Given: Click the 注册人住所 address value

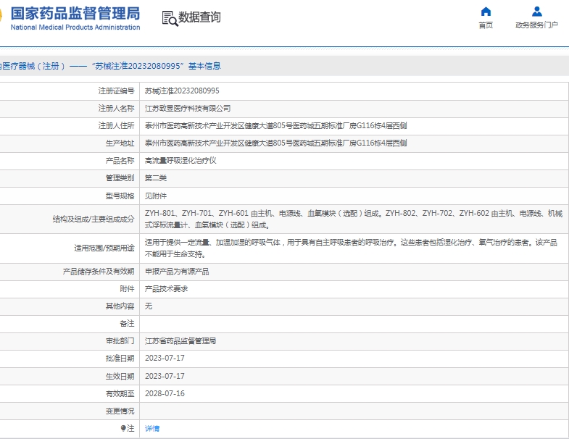Looking at the screenshot, I should click(x=275, y=126).
